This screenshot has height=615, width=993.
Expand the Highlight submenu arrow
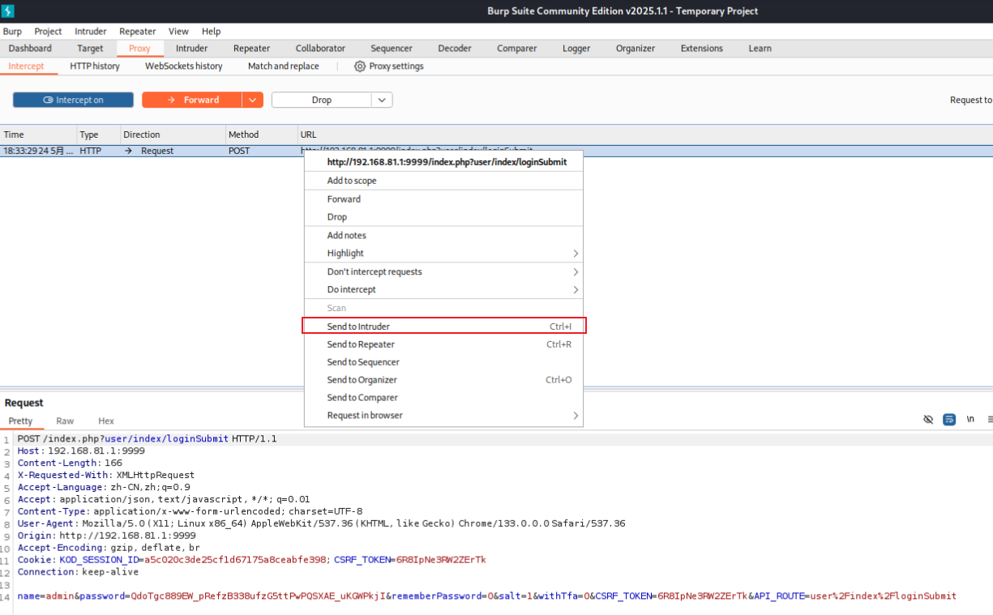point(576,254)
